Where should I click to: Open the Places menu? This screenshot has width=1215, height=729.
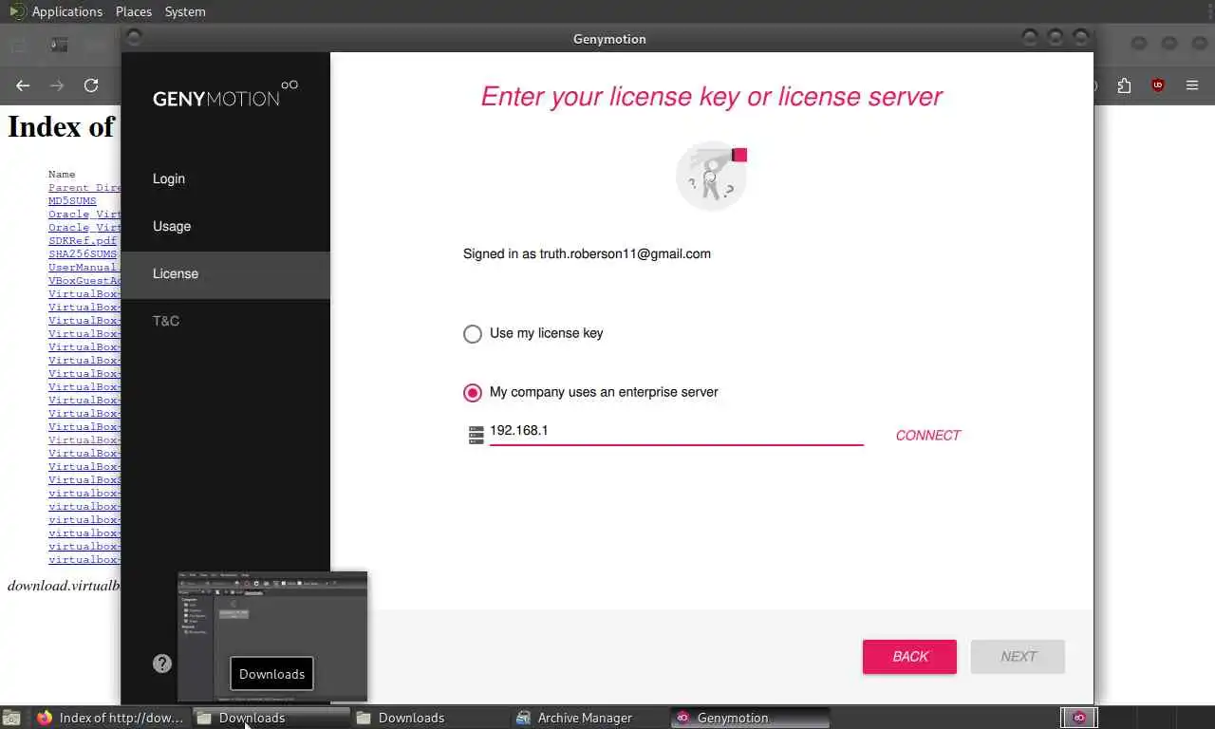pos(134,11)
